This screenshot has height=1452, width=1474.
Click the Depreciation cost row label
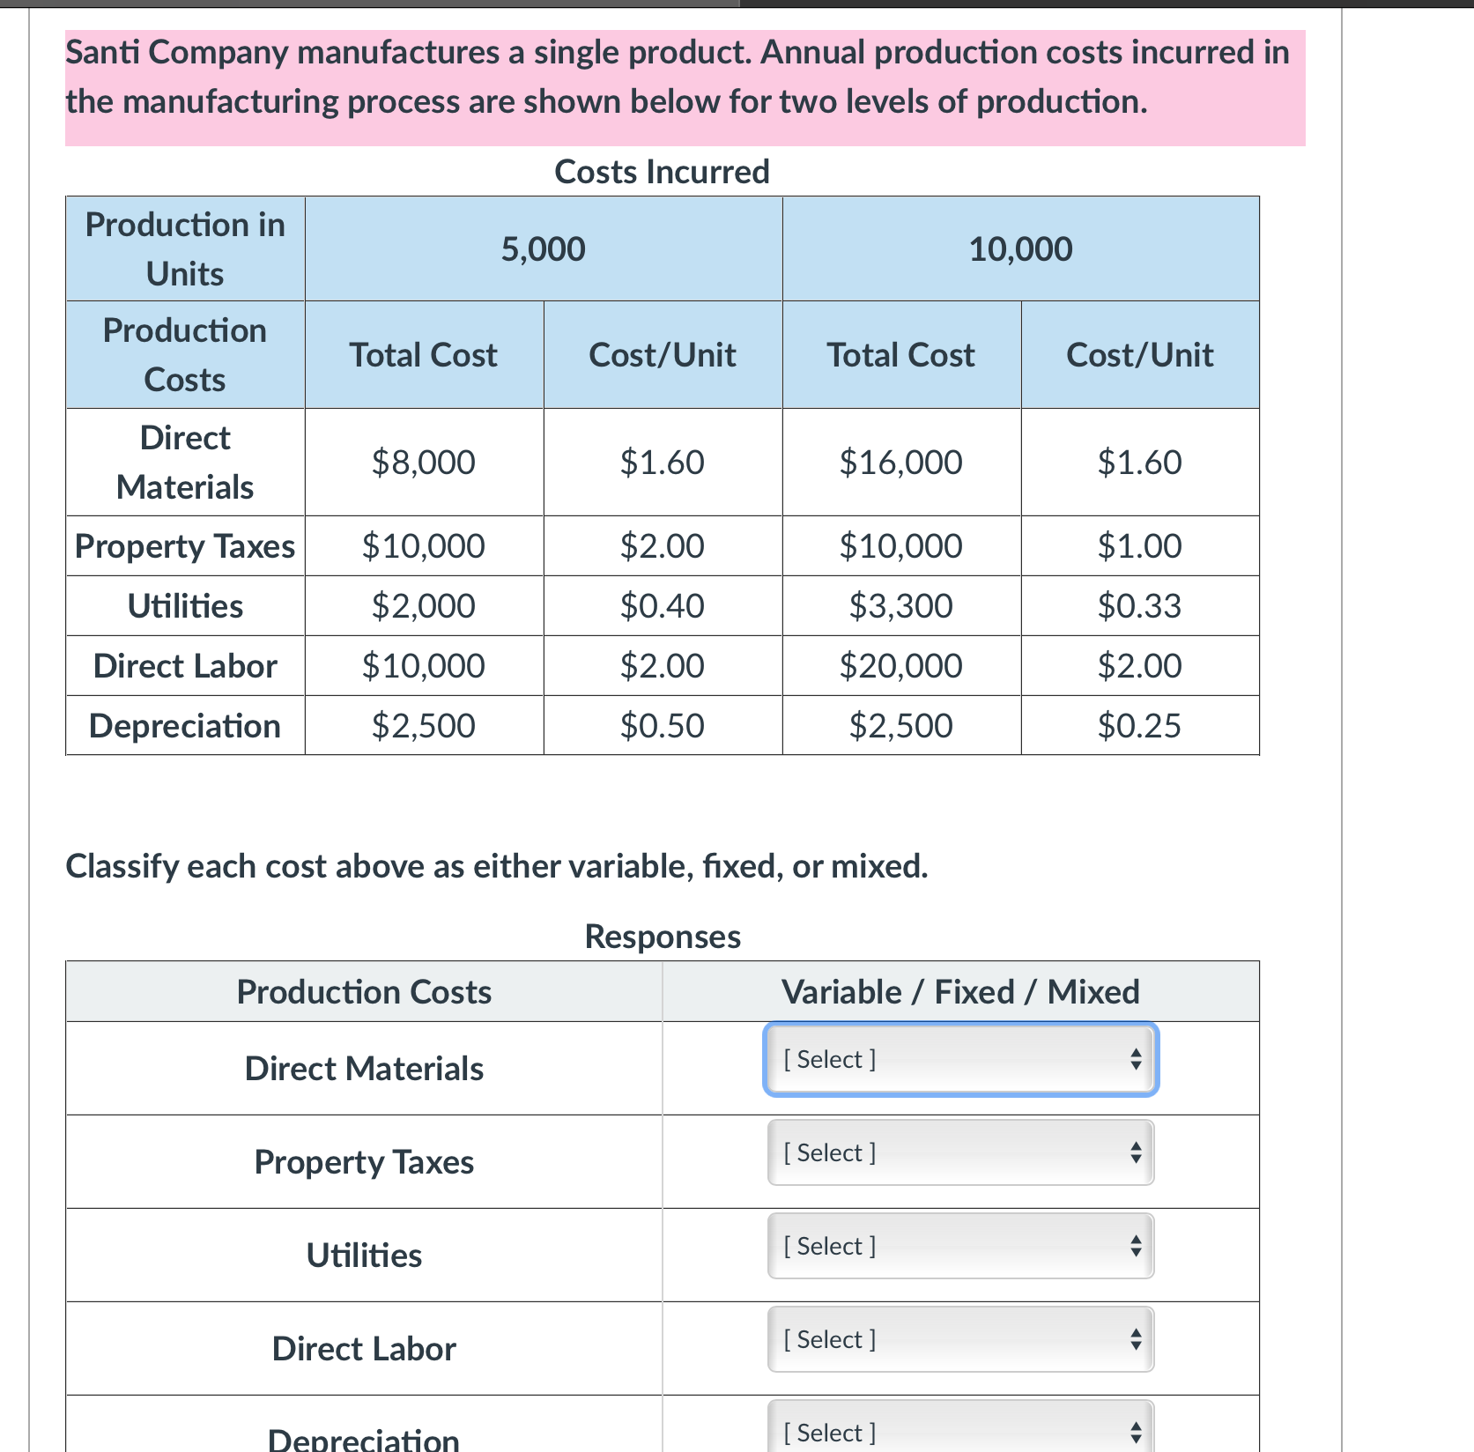pos(184,725)
